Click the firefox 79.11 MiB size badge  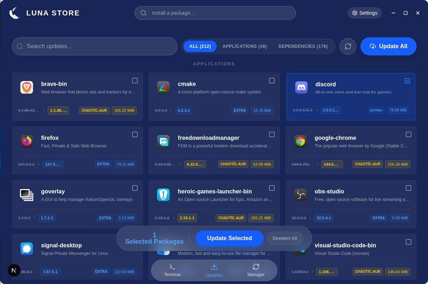tap(125, 164)
